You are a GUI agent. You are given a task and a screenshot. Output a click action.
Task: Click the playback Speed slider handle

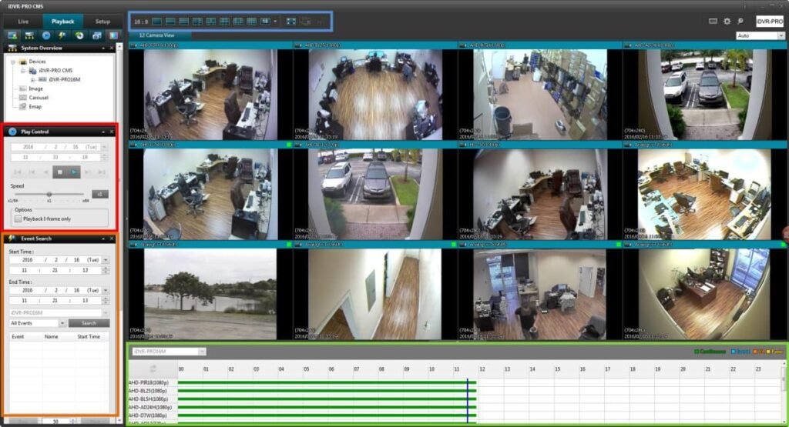[x=49, y=194]
